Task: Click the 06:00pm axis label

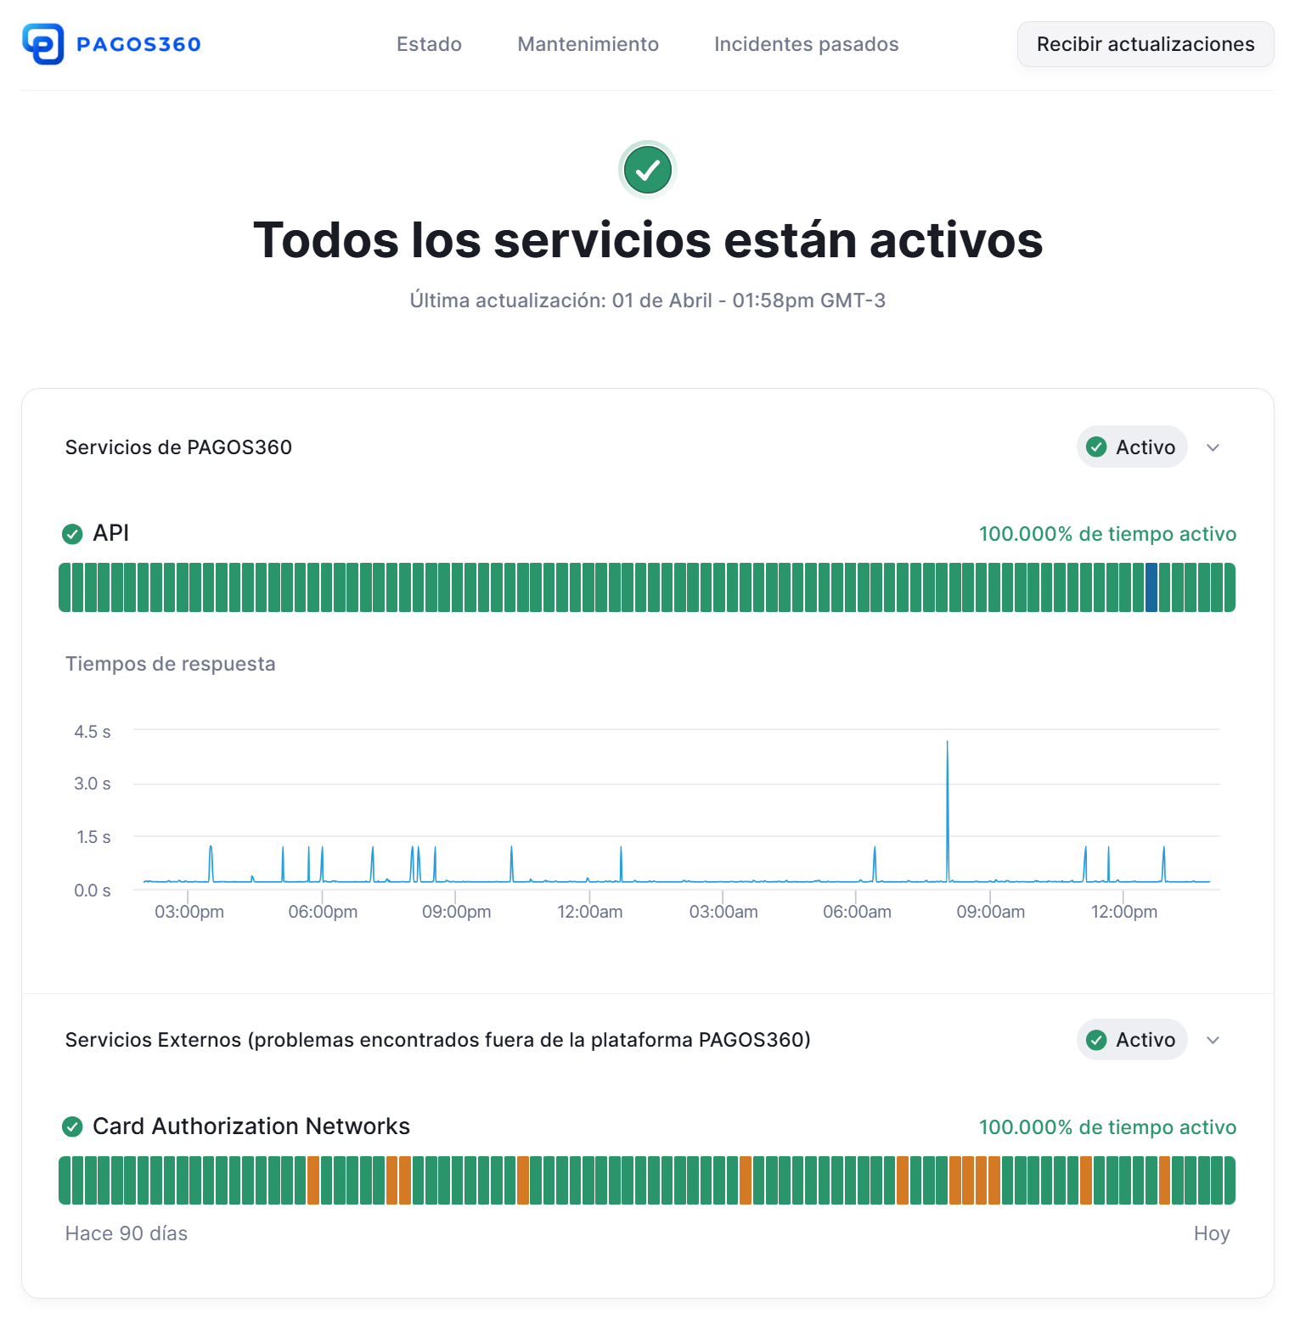Action: pos(323,912)
